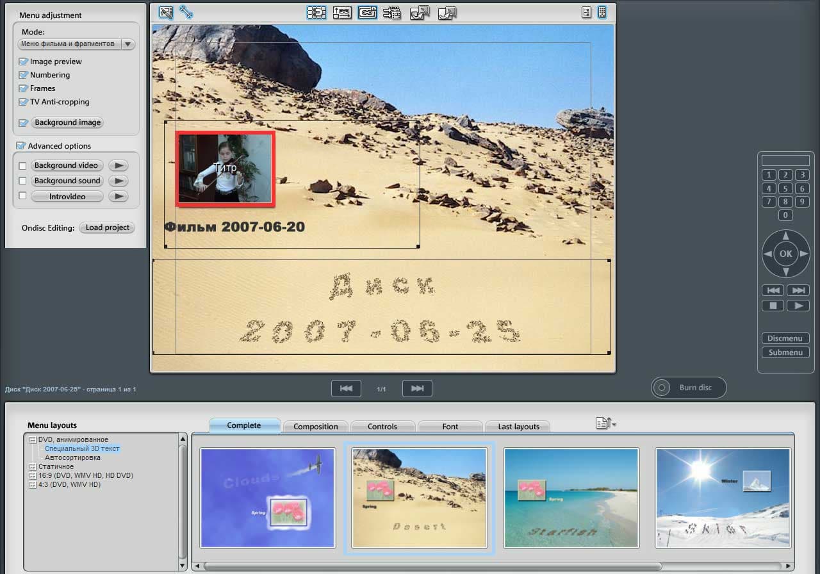Toggle the Numbering checkbox
This screenshot has width=820, height=574.
(x=23, y=75)
